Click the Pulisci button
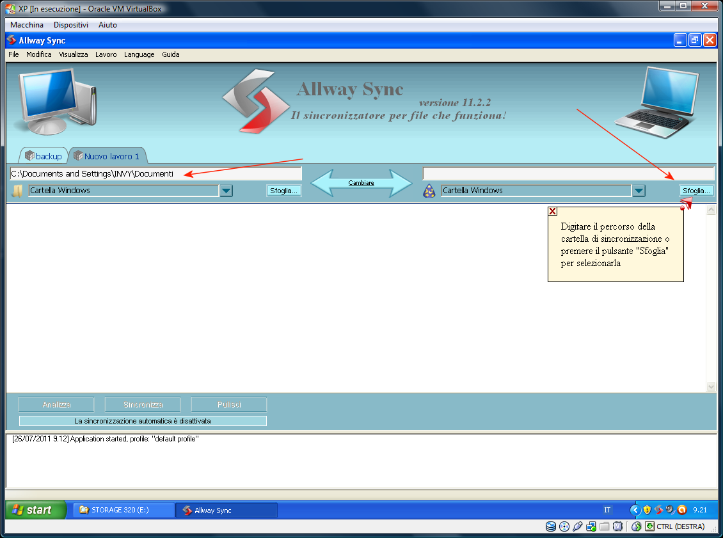This screenshot has height=538, width=723. click(x=228, y=404)
